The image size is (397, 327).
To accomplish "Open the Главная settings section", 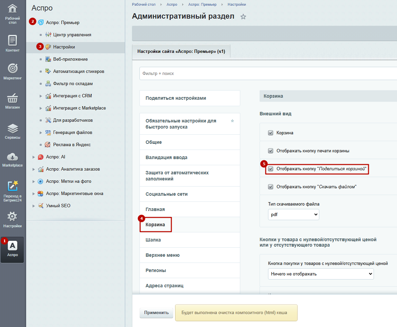I will click(190, 209).
